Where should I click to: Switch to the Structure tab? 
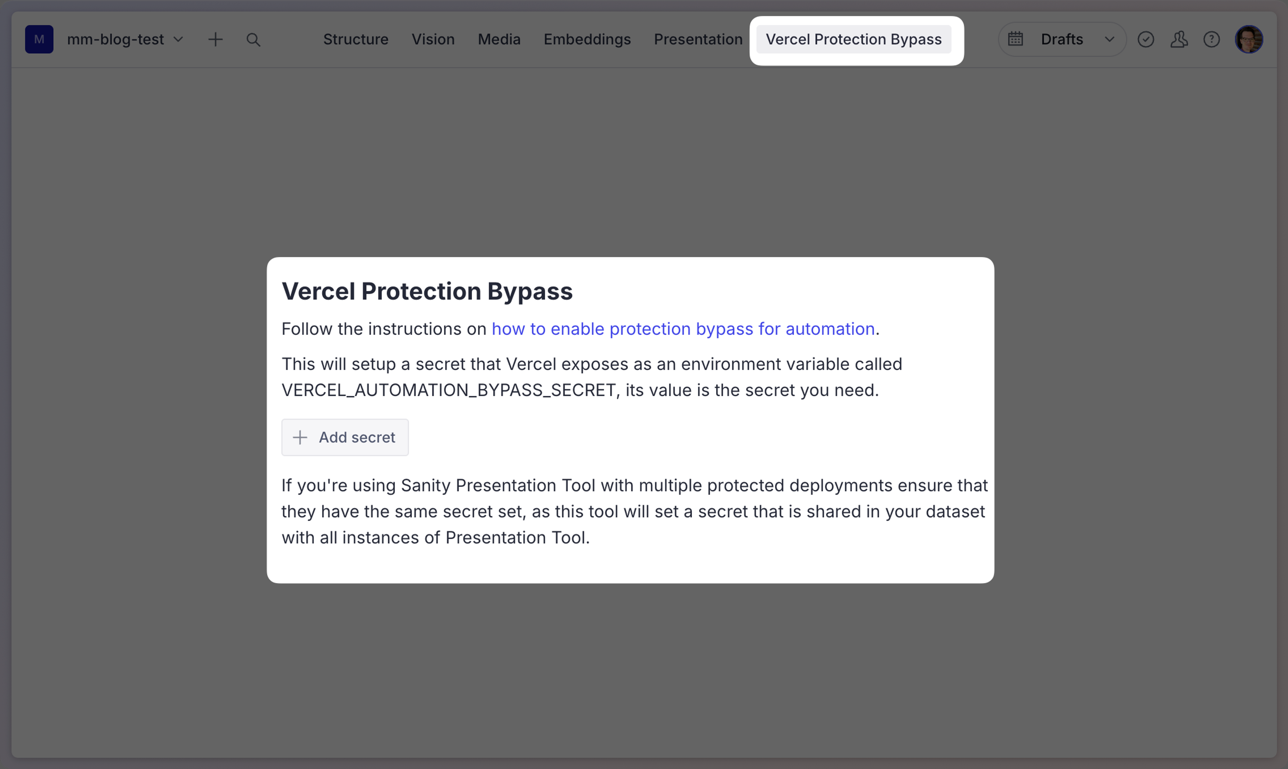tap(356, 39)
